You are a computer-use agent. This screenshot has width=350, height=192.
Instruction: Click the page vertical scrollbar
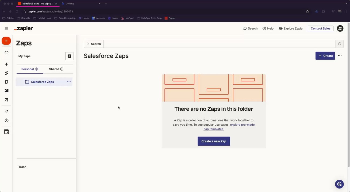[348, 95]
